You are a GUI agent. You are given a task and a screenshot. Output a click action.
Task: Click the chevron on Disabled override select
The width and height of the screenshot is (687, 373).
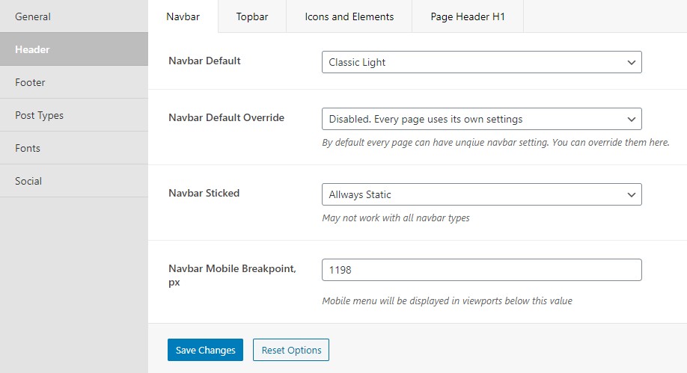coord(632,120)
